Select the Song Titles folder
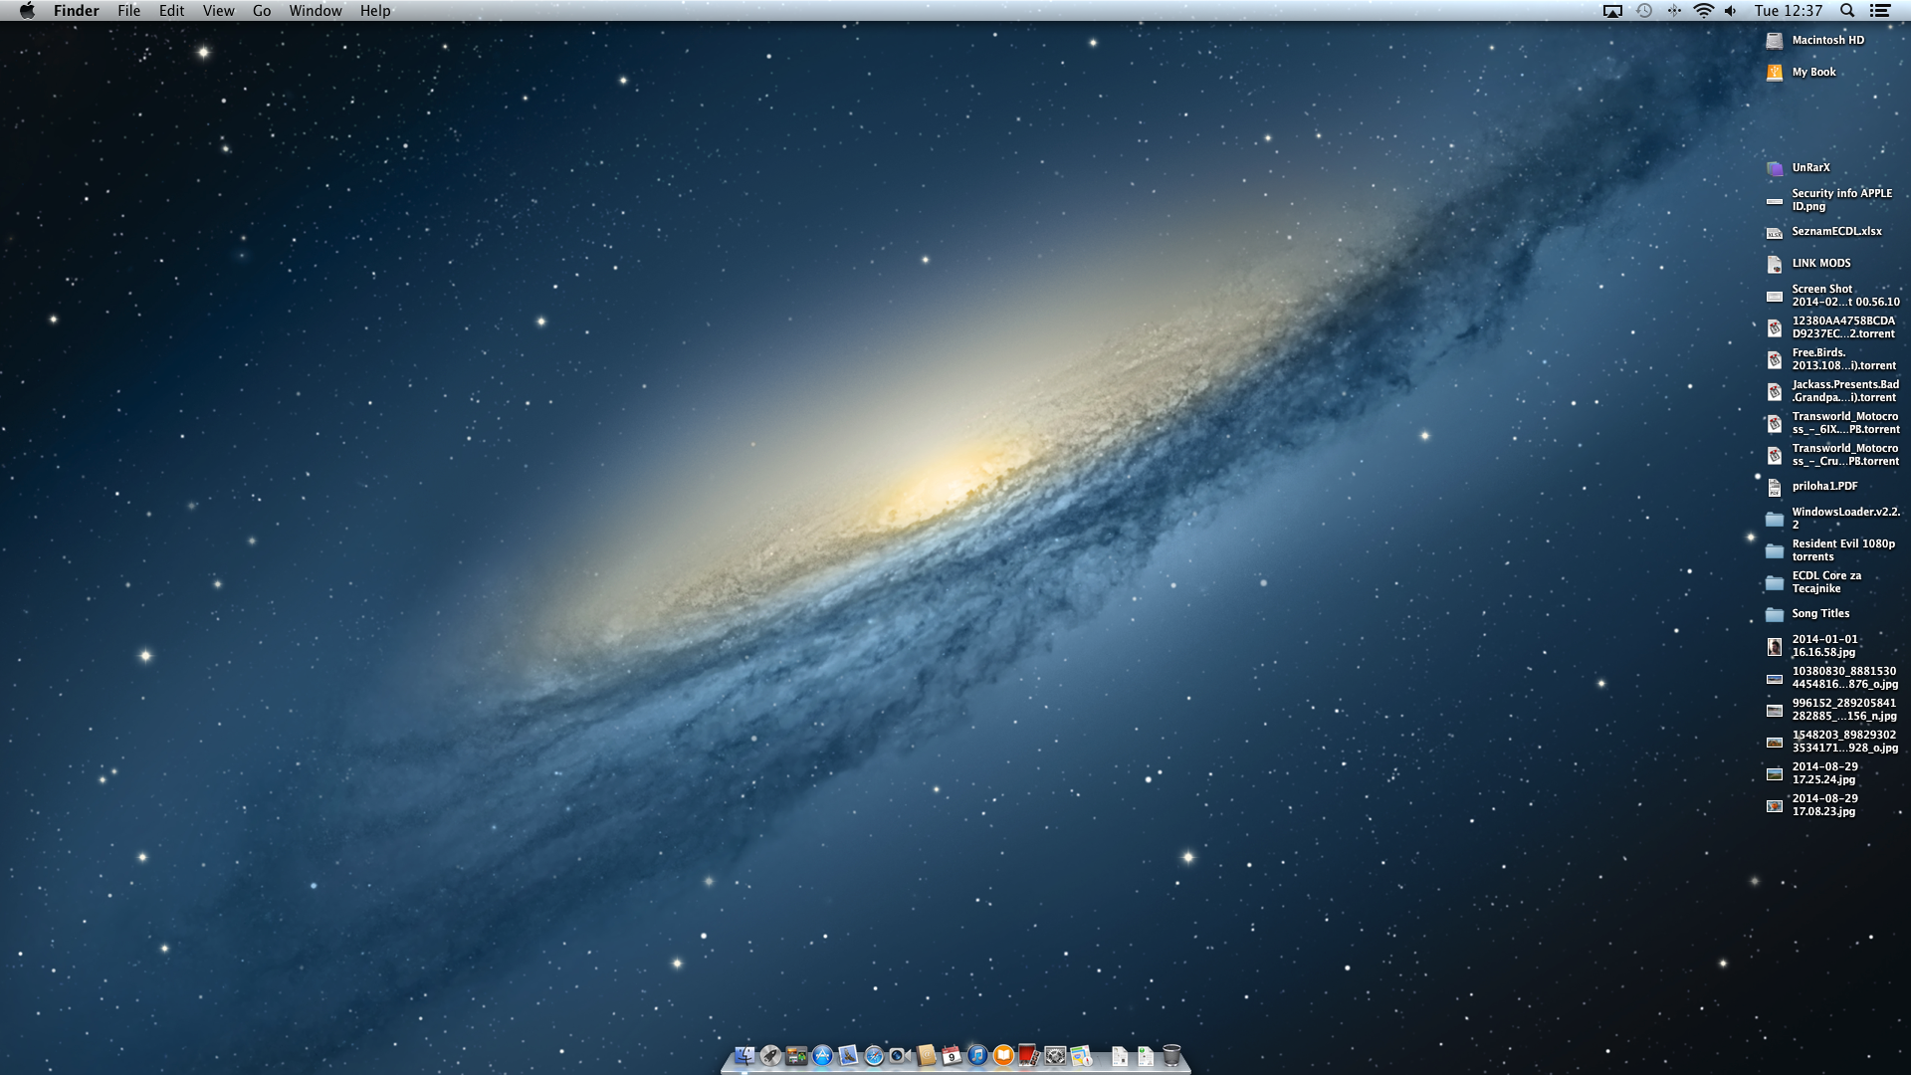 (1775, 614)
